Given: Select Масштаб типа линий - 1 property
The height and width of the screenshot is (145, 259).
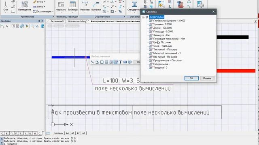Looking at the screenshot, I should [x=167, y=53].
